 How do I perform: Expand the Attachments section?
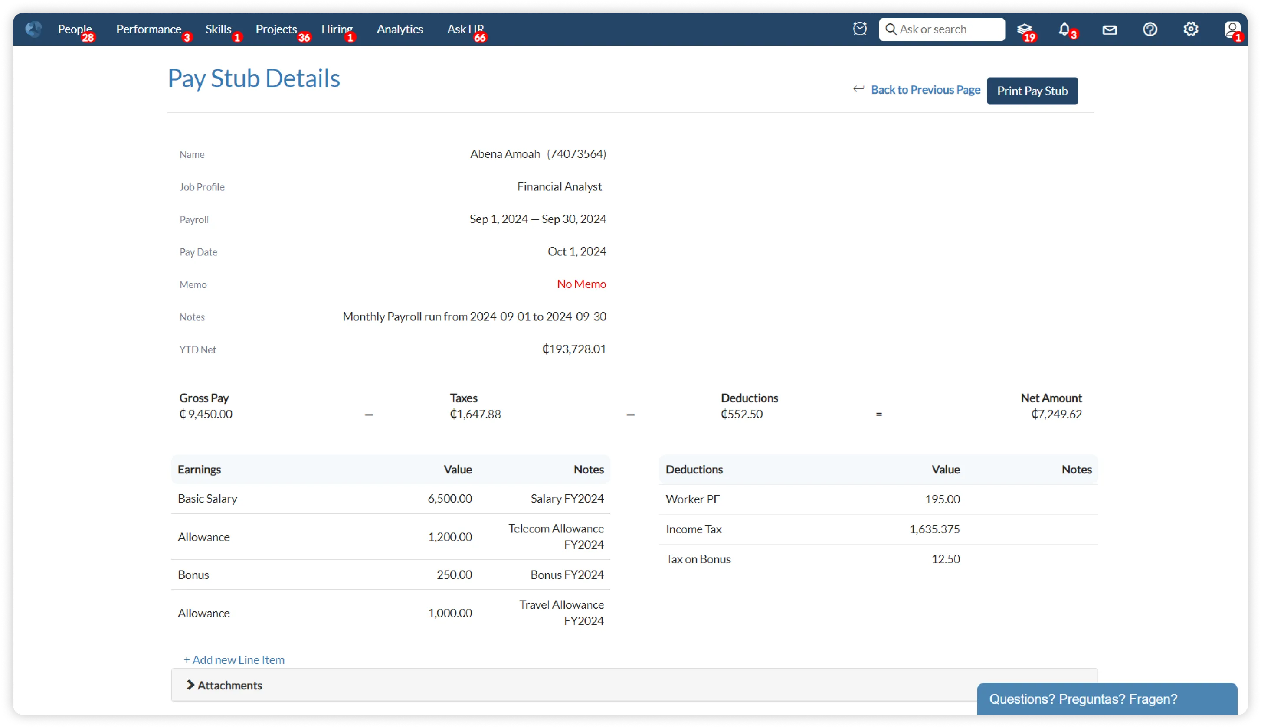tap(225, 685)
